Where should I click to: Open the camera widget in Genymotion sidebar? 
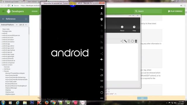click(102, 19)
